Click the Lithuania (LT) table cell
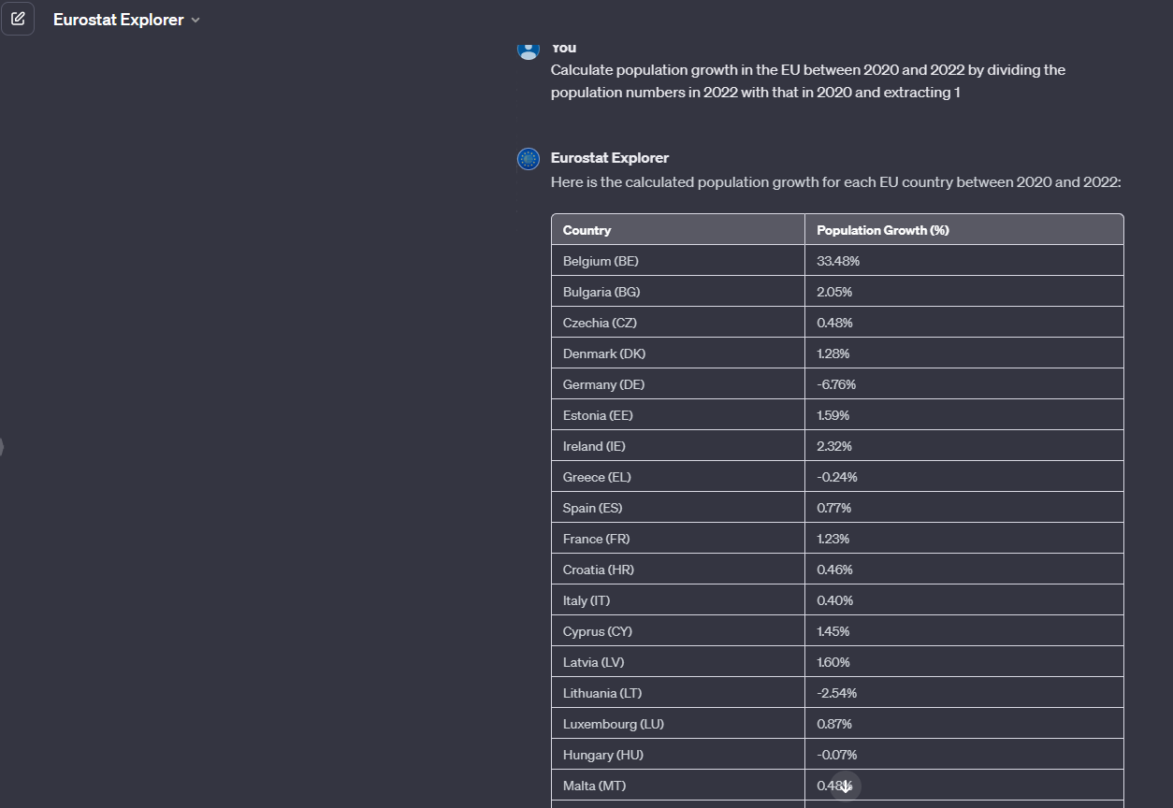The height and width of the screenshot is (808, 1173). (x=678, y=693)
